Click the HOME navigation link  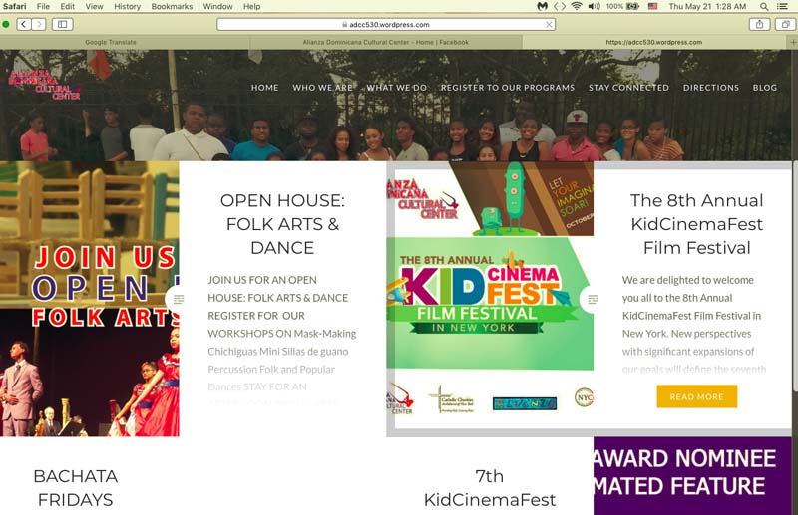[264, 88]
